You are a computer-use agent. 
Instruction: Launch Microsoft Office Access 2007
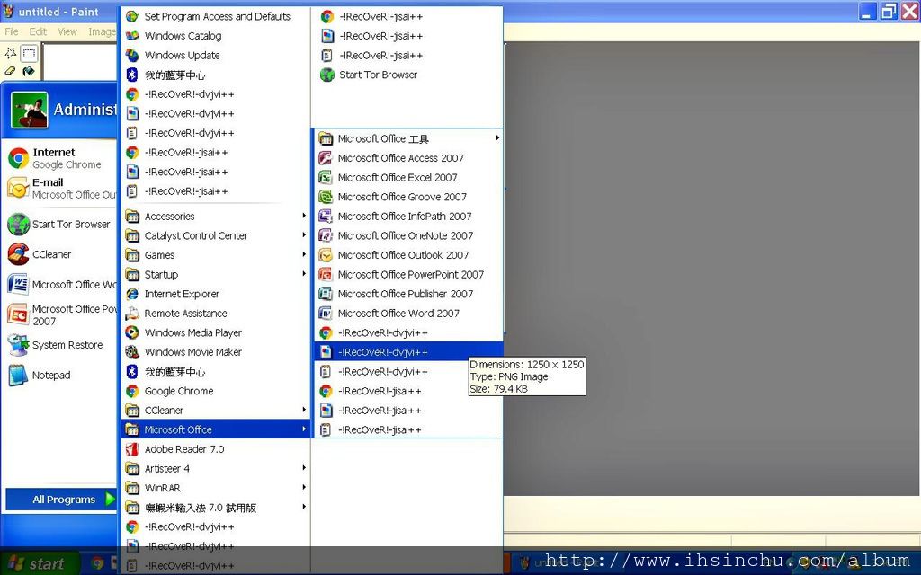[x=408, y=158]
